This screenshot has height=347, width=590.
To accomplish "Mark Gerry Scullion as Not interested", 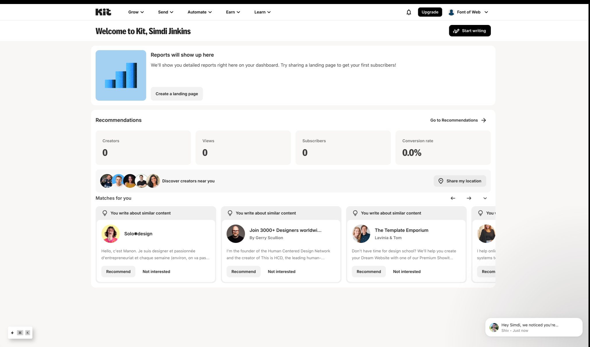I will point(281,272).
